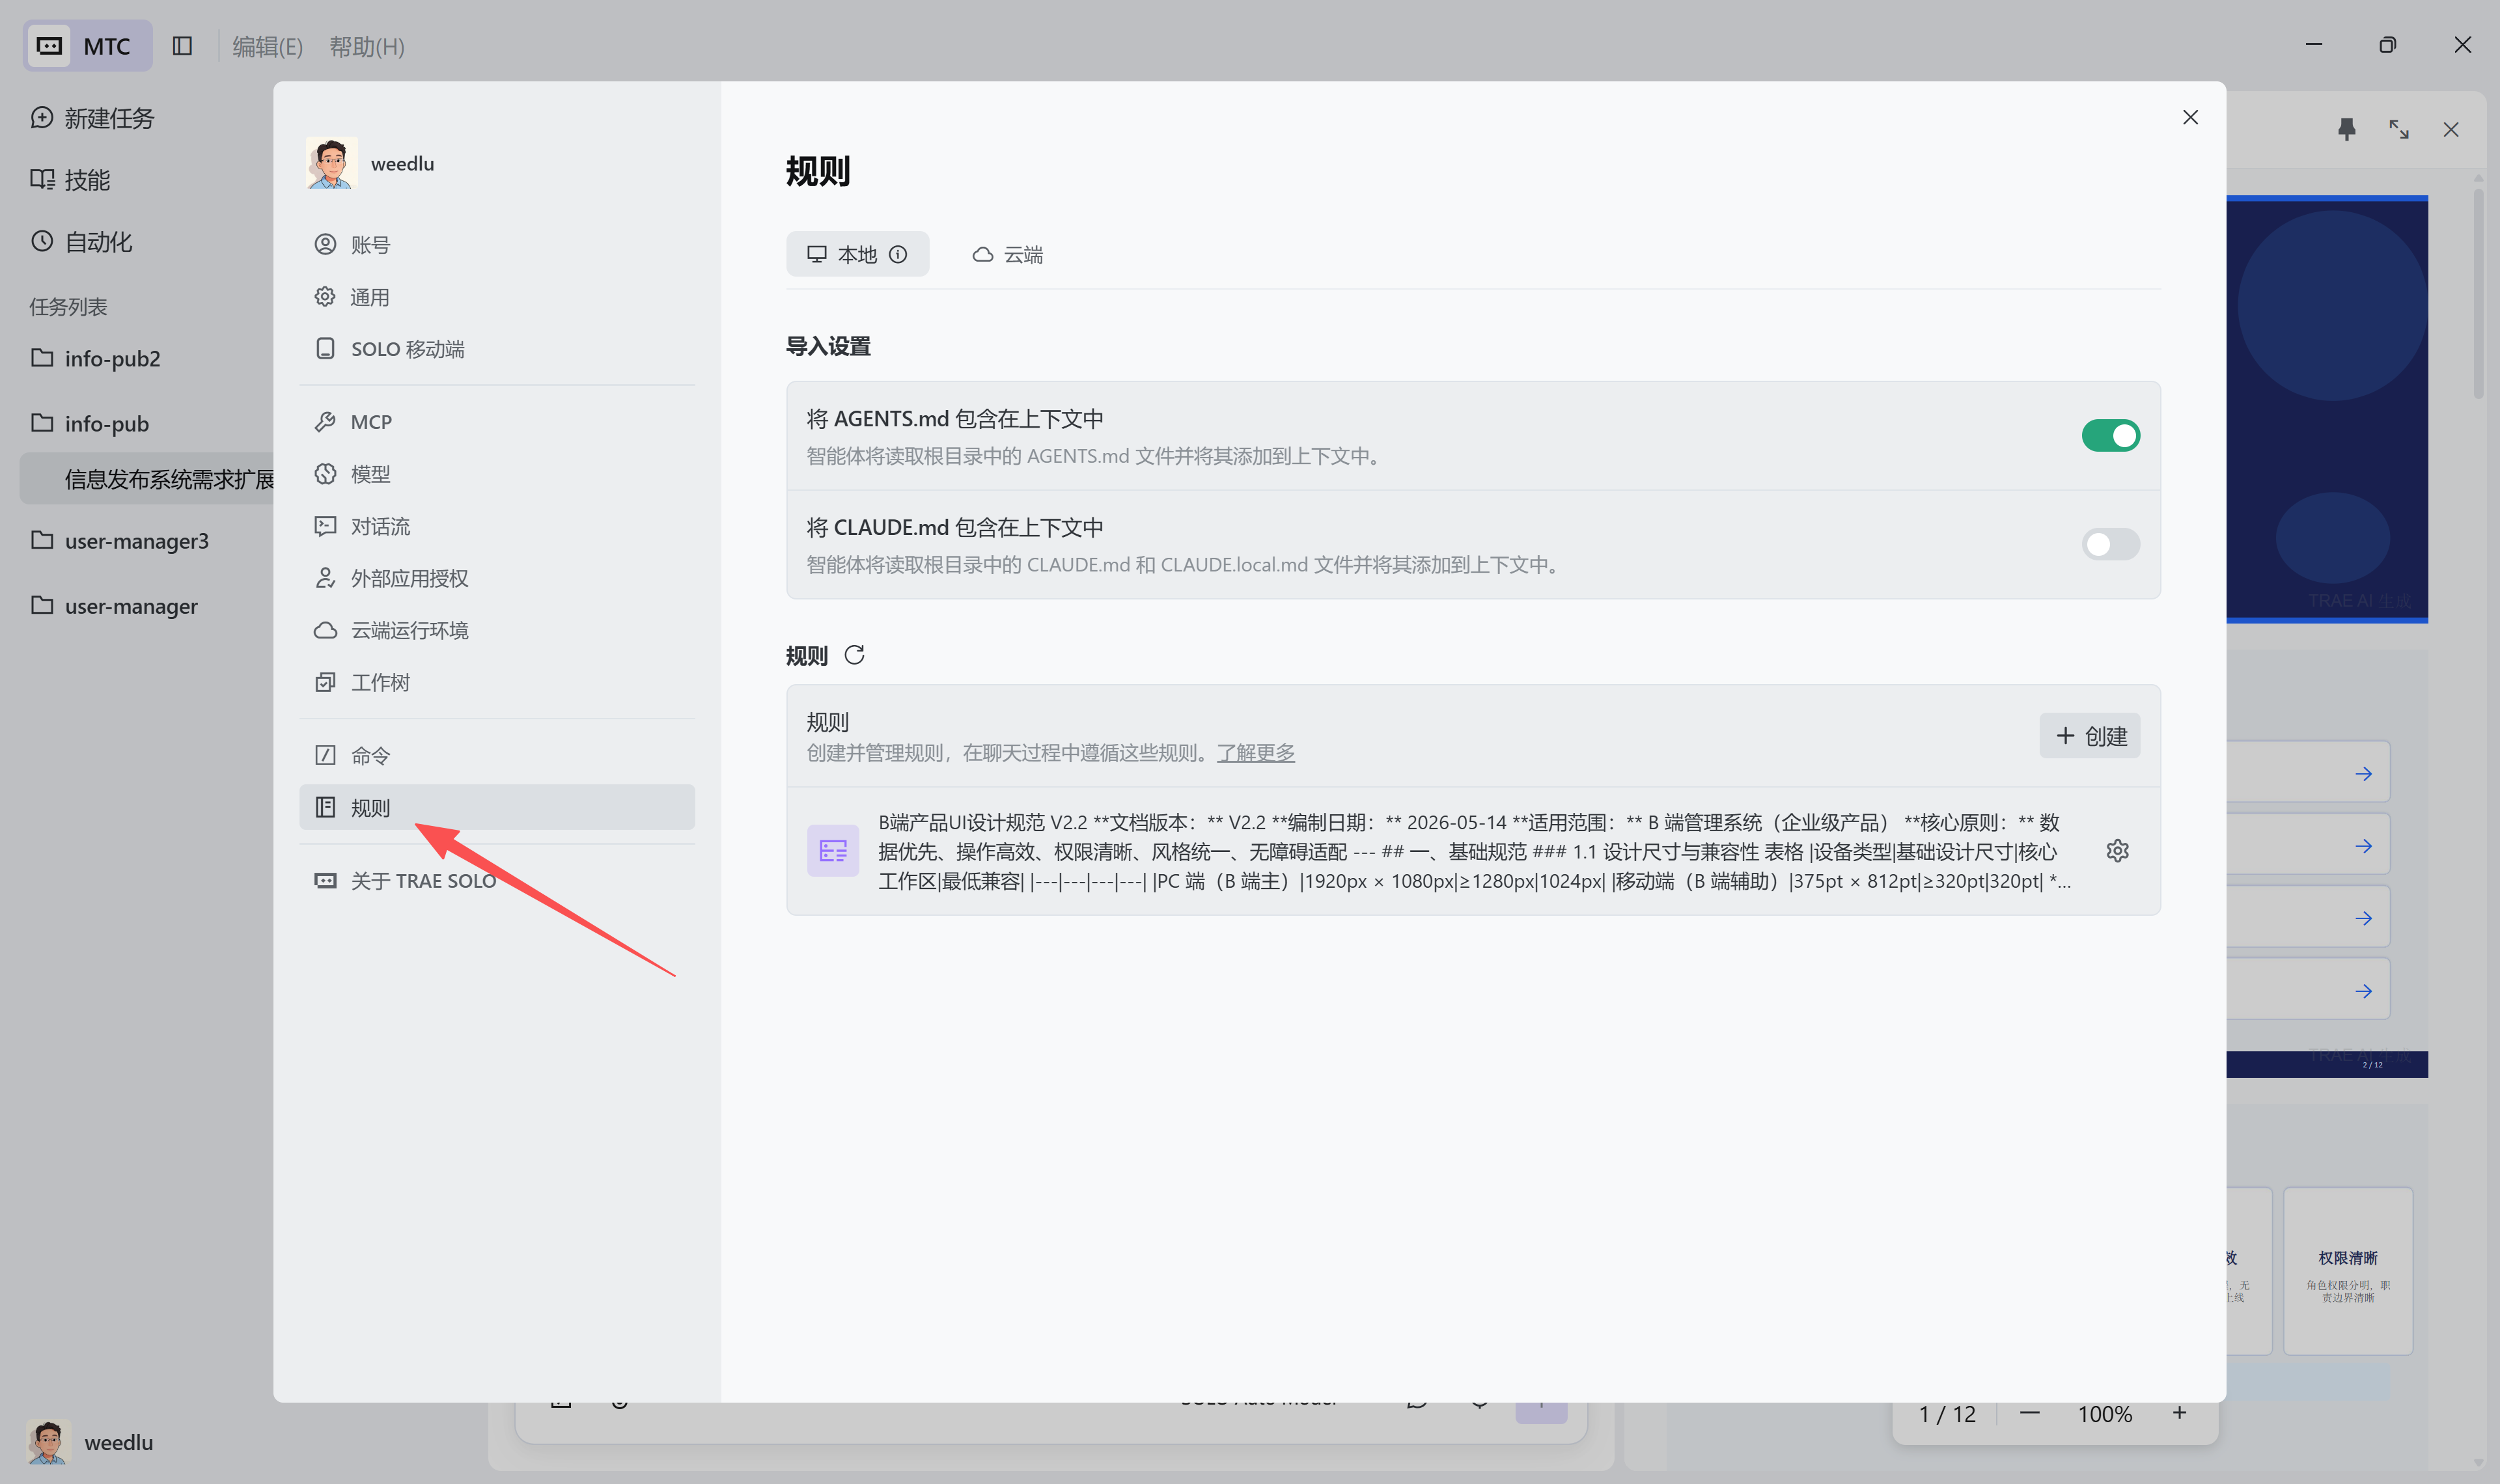The image size is (2500, 1484).
Task: Enable CLAUDE.md context inclusion switch
Action: (2110, 544)
